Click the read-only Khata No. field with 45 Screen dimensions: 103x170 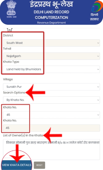click(x=51, y=128)
